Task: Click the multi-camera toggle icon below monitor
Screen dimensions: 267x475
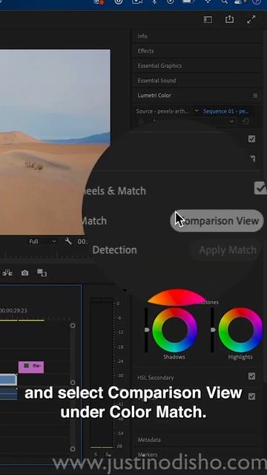Action: tap(7, 273)
